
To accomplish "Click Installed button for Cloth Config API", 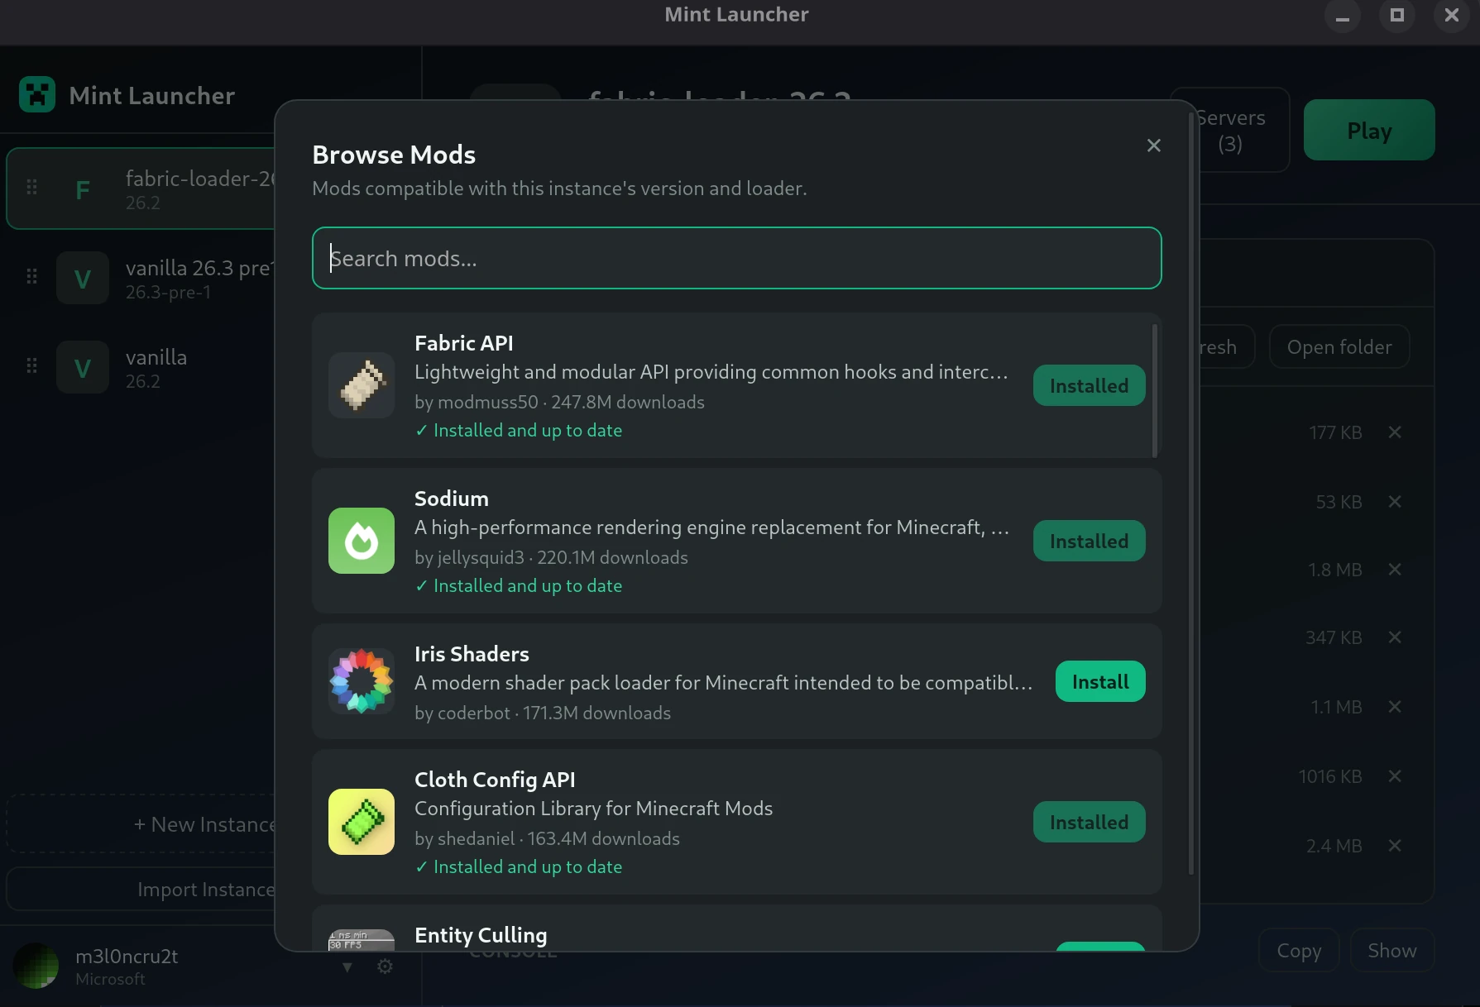I will [x=1089, y=822].
